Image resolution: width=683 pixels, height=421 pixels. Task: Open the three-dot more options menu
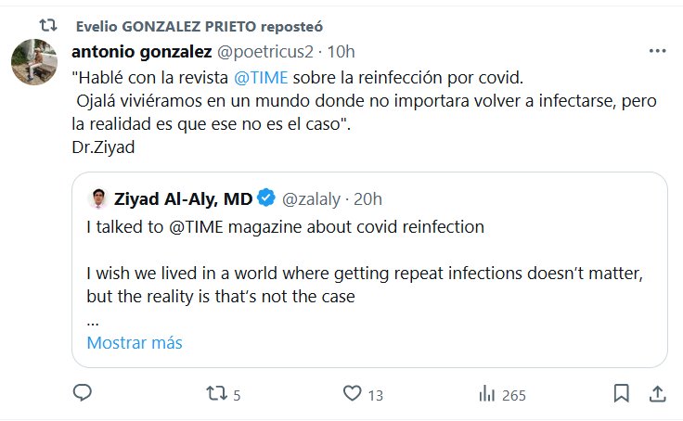pyautogui.click(x=656, y=50)
